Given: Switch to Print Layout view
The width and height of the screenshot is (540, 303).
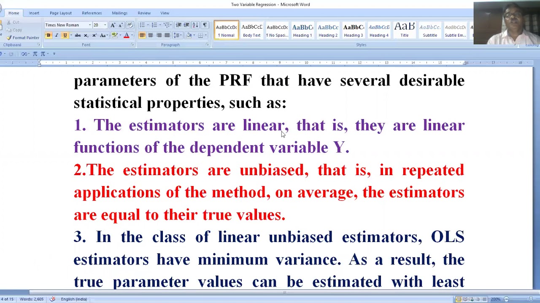Looking at the screenshot, I should pos(459,299).
